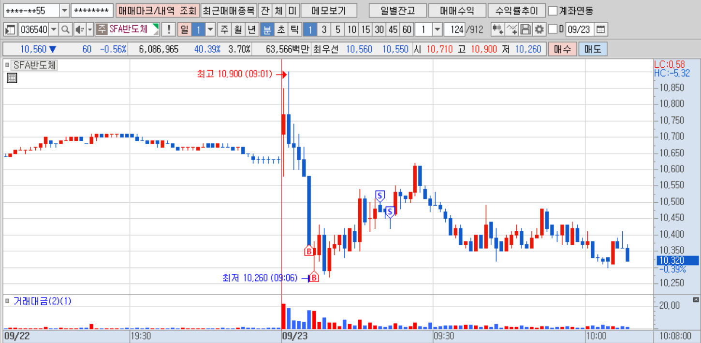Open chart settings gear icon
This screenshot has height=343, width=701.
pyautogui.click(x=539, y=30)
